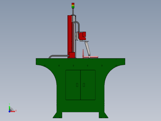This screenshot has width=161, height=121.
Task: Pick the gray angled support arm
Action: click(x=88, y=48)
